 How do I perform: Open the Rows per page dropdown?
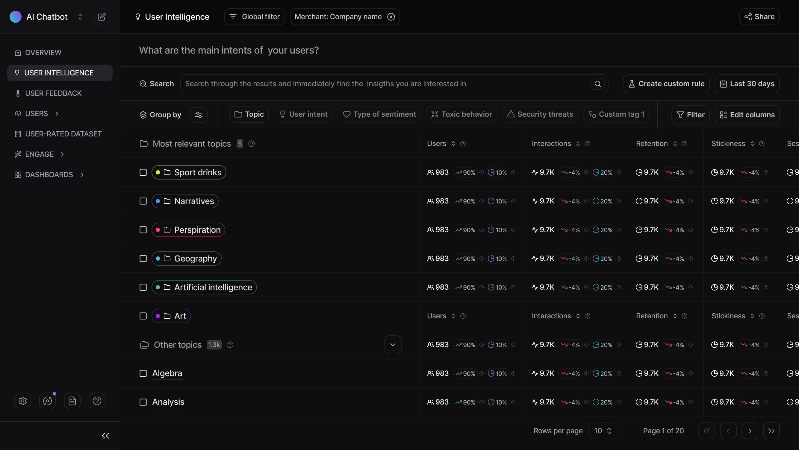coord(603,431)
